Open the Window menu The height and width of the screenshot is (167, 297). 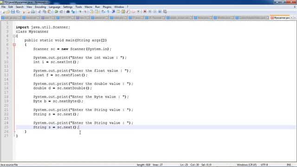(x=119, y=7)
